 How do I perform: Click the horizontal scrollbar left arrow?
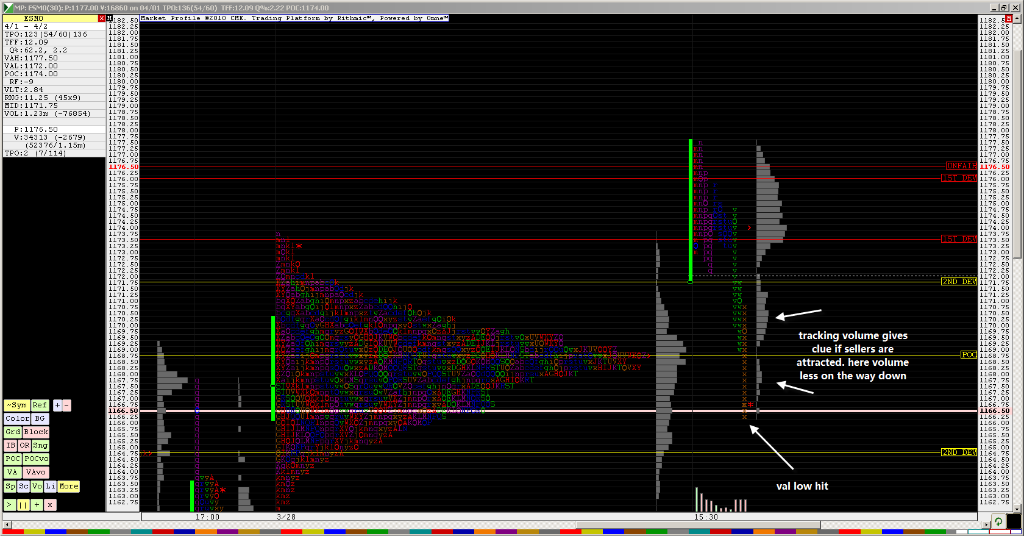6,524
